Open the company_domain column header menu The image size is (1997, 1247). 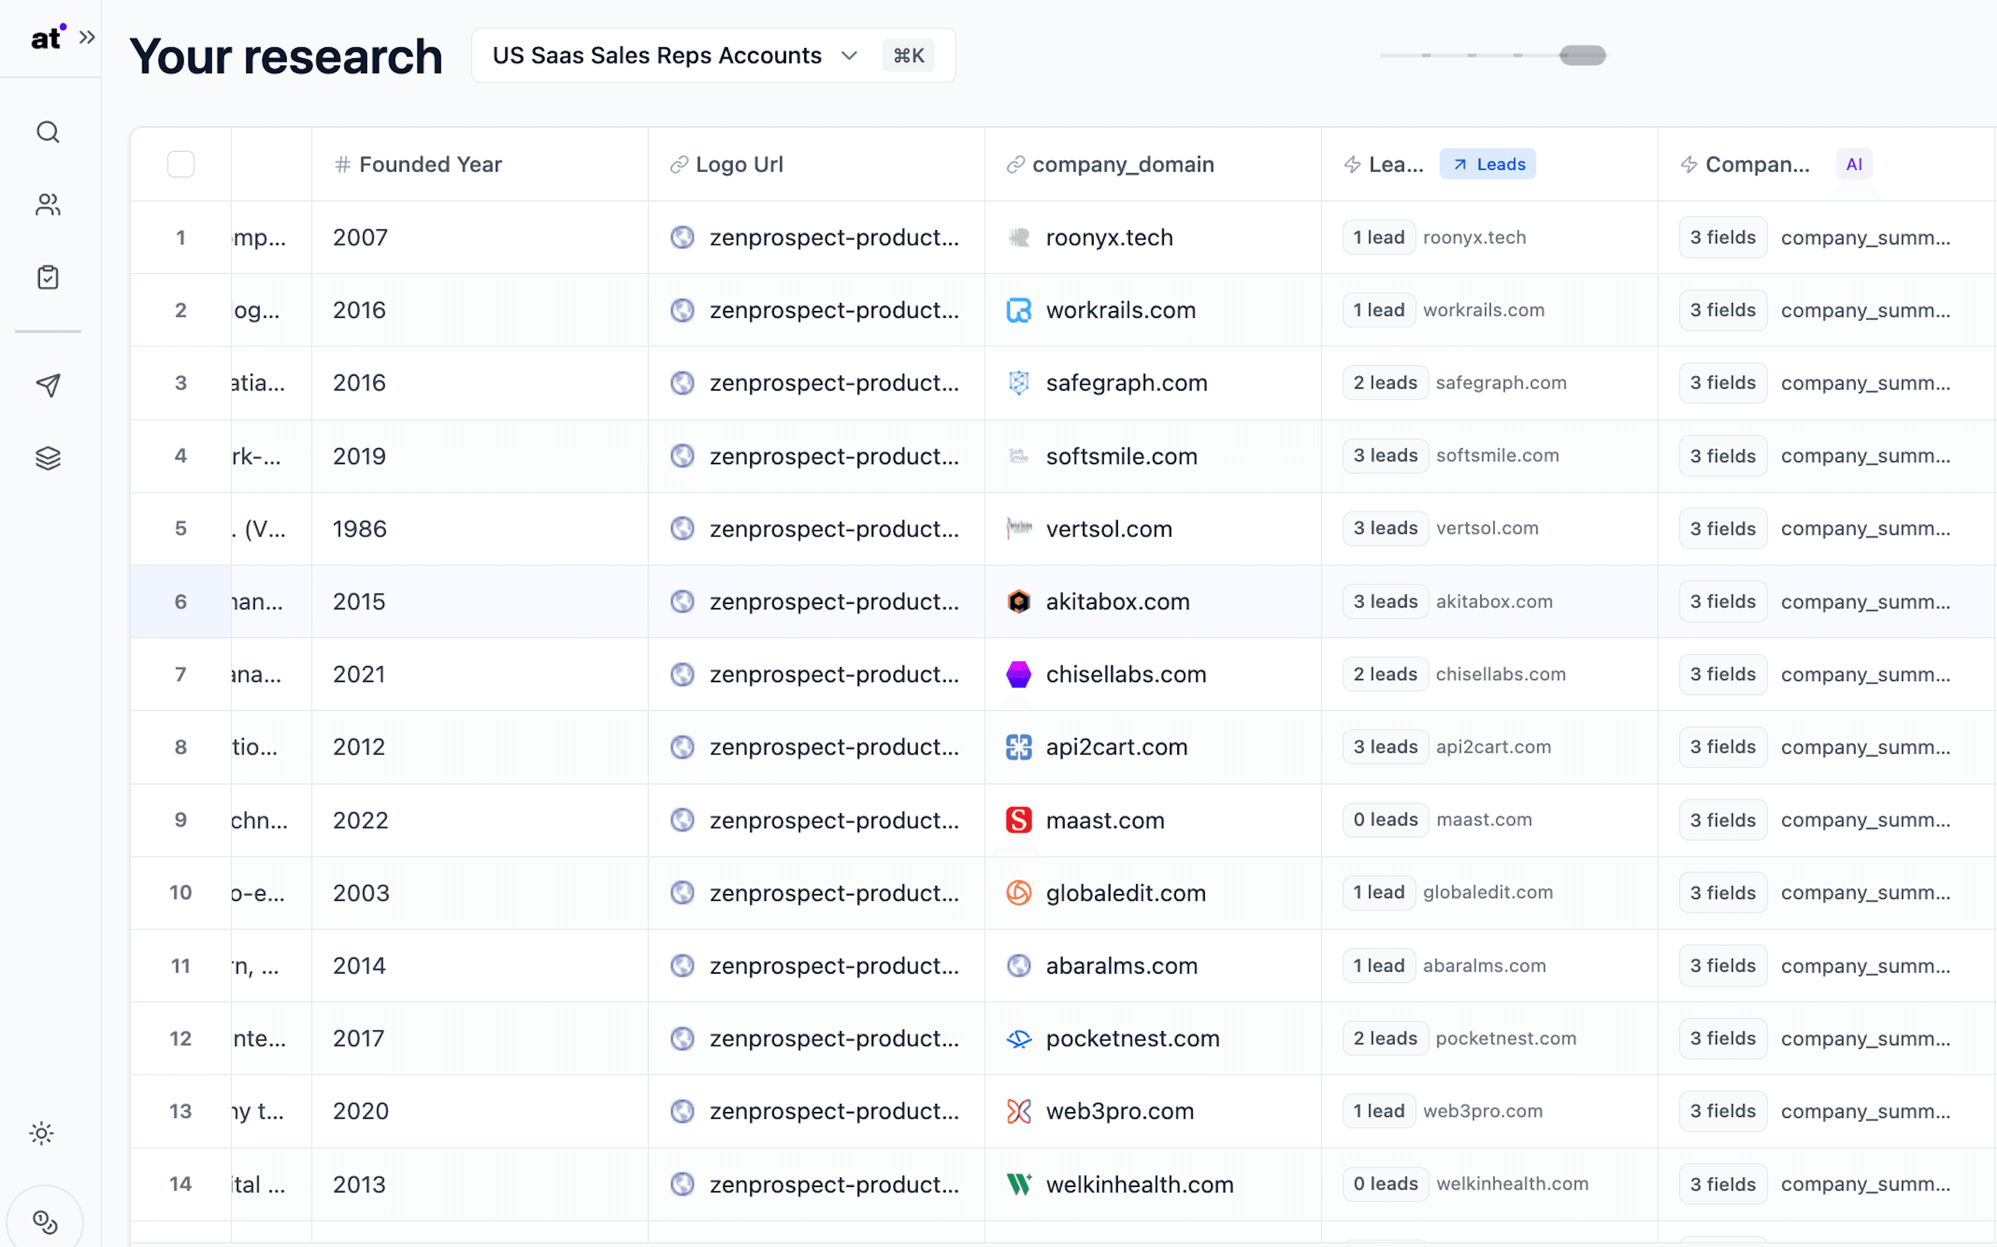1122,164
